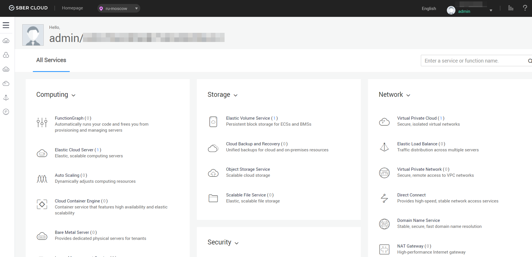Image resolution: width=532 pixels, height=257 pixels.
Task: Click the NAT Gateway icon
Action: click(x=384, y=249)
